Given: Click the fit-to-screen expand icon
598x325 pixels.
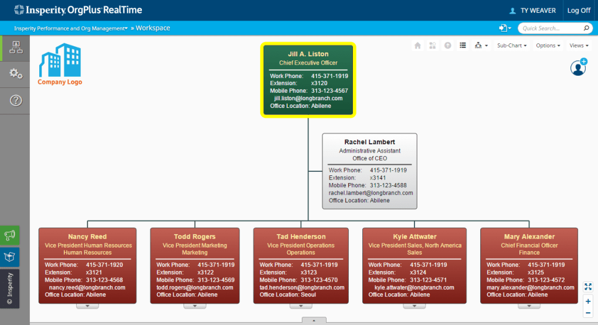Looking at the screenshot, I should pos(588,287).
